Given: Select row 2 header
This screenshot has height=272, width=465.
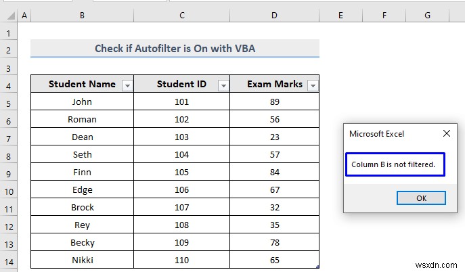Looking at the screenshot, I should tap(9, 50).
